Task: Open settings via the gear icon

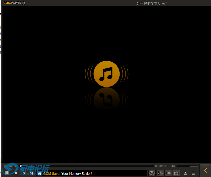Action: 24,3
